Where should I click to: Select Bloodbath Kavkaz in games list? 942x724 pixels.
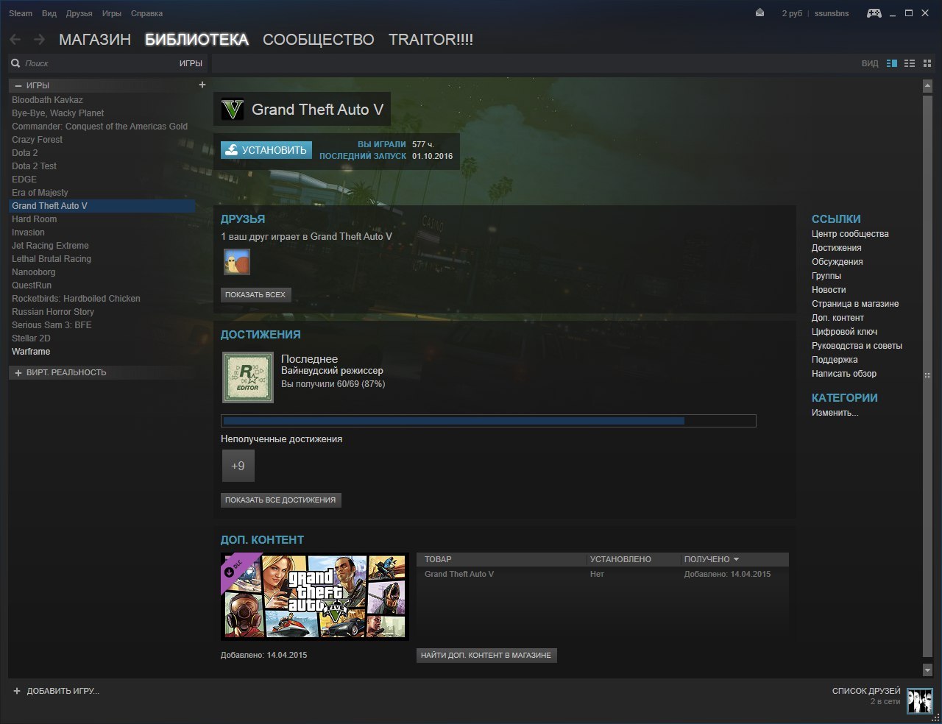(x=47, y=100)
